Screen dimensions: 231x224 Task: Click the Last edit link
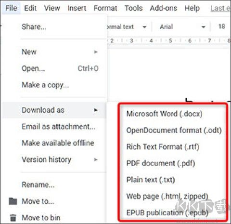tap(220, 8)
